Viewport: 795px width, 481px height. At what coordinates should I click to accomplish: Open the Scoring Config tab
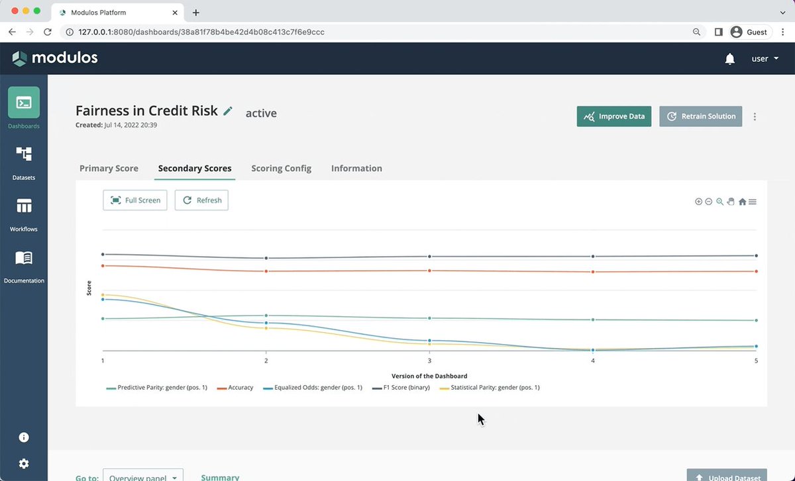pos(281,168)
